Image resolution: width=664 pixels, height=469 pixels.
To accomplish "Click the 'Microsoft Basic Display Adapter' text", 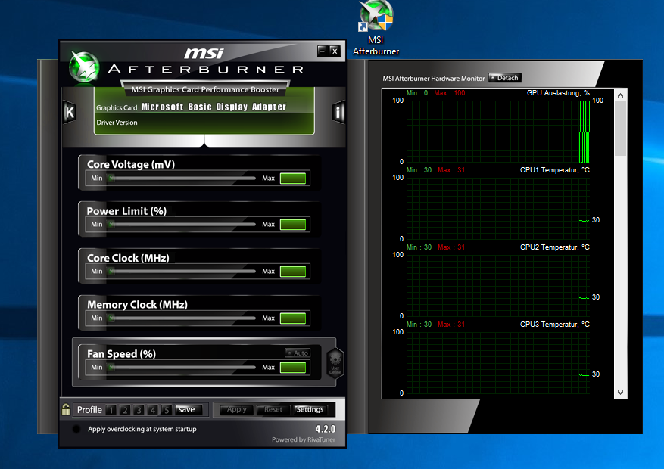I will coord(214,107).
